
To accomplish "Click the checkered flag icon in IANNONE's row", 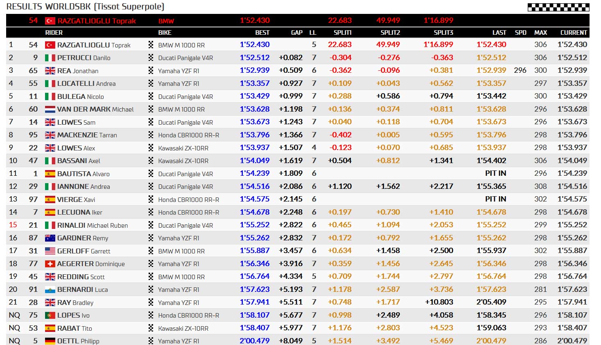I will (x=151, y=186).
